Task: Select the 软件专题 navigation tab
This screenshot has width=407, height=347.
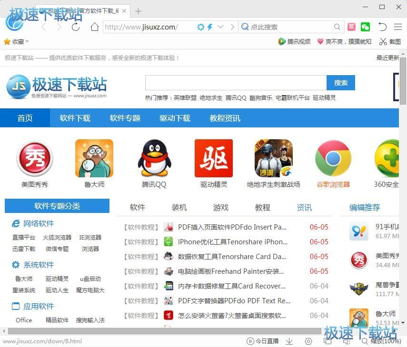Action: [x=125, y=118]
